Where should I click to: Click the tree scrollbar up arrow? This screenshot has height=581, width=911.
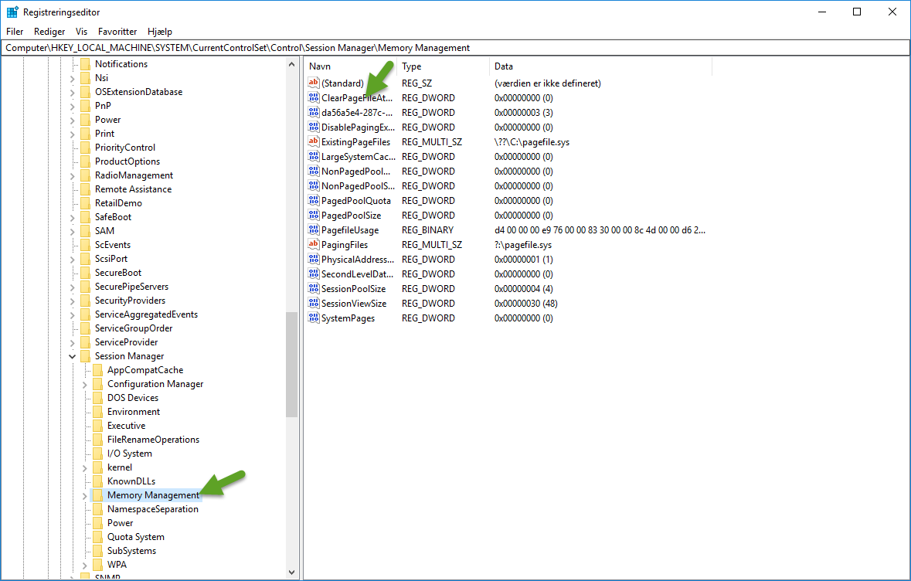coord(291,64)
